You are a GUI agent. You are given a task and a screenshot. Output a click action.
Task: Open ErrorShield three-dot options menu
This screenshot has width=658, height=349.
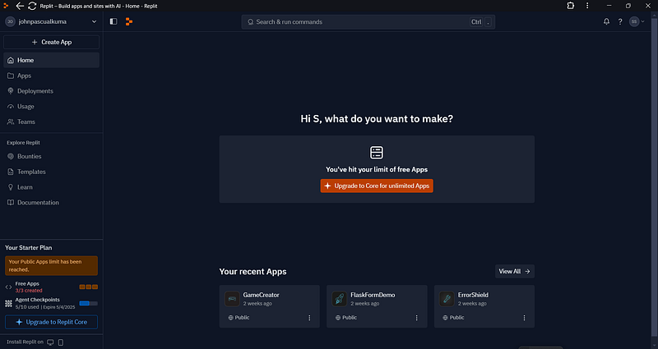coord(524,318)
